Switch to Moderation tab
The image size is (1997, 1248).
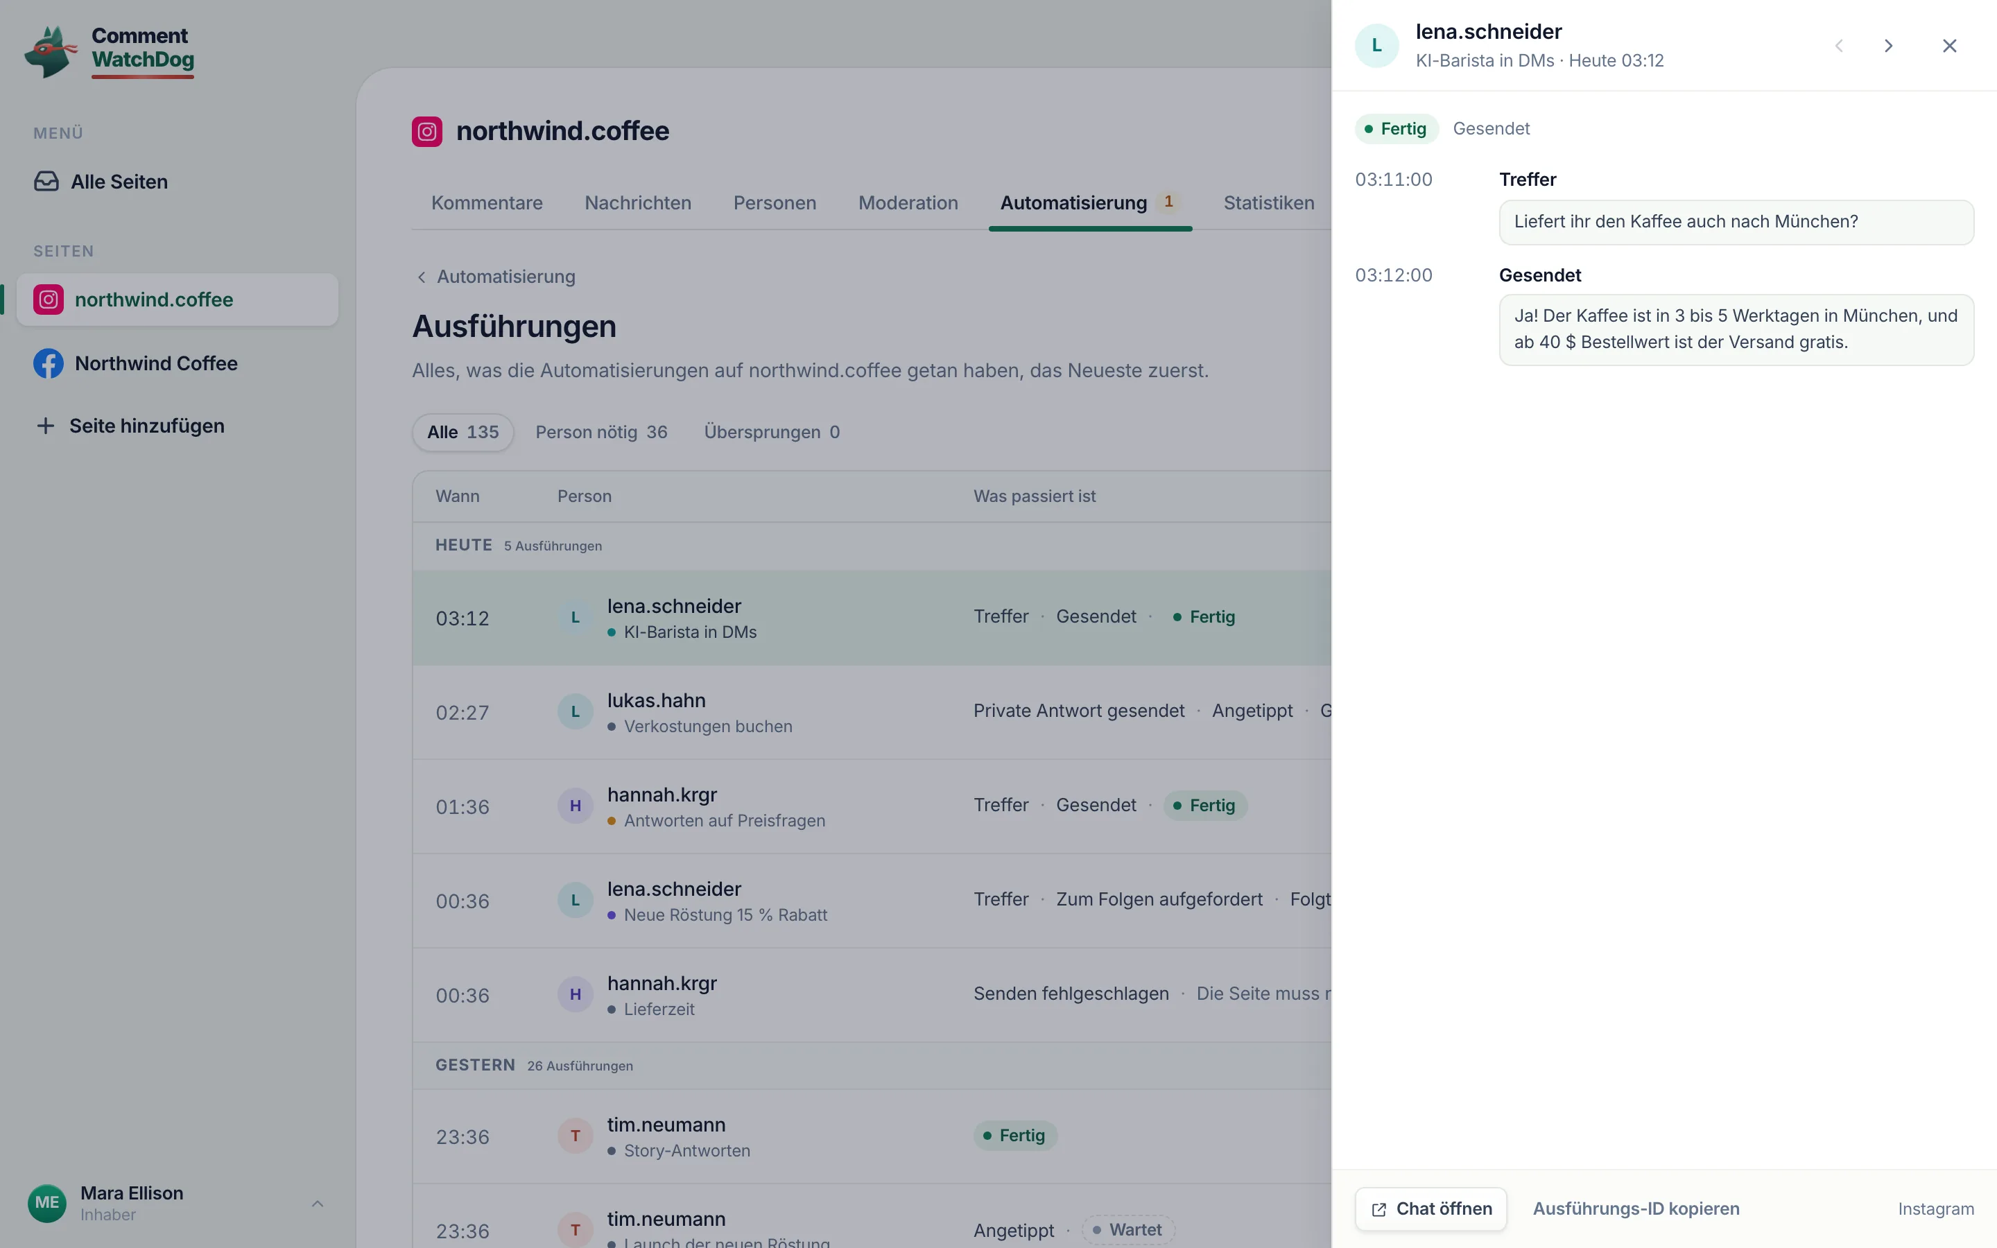908,203
